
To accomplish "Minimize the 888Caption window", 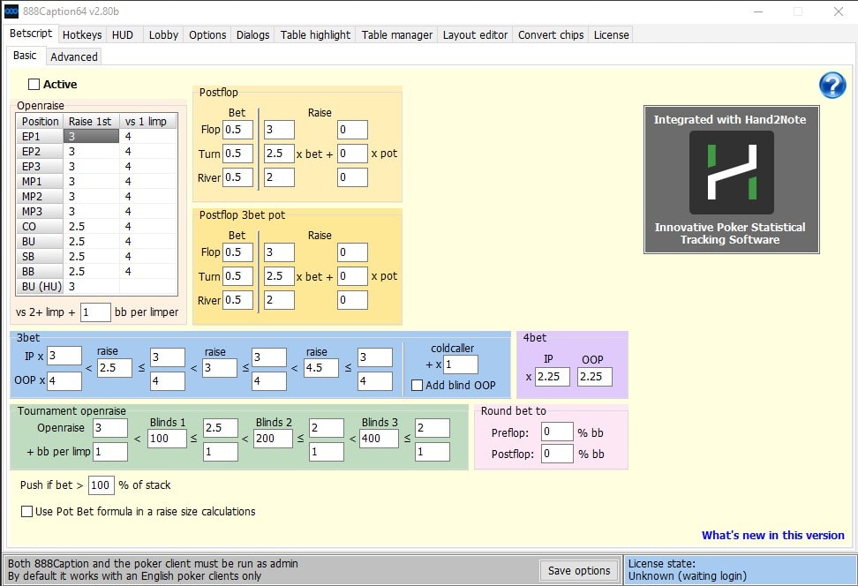I will click(x=758, y=11).
